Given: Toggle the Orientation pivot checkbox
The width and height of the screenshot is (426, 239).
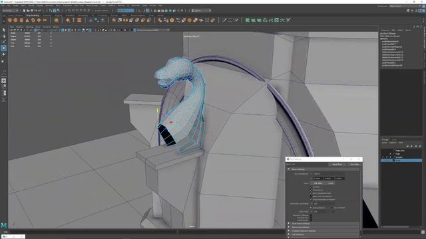Looking at the screenshot, I should (x=311, y=190).
